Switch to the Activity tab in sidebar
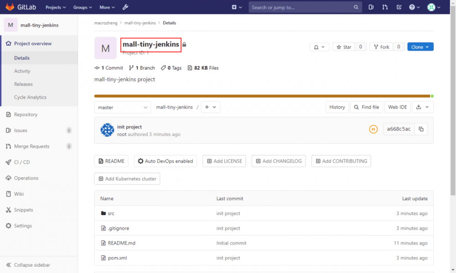Image resolution: width=456 pixels, height=273 pixels. (x=22, y=71)
